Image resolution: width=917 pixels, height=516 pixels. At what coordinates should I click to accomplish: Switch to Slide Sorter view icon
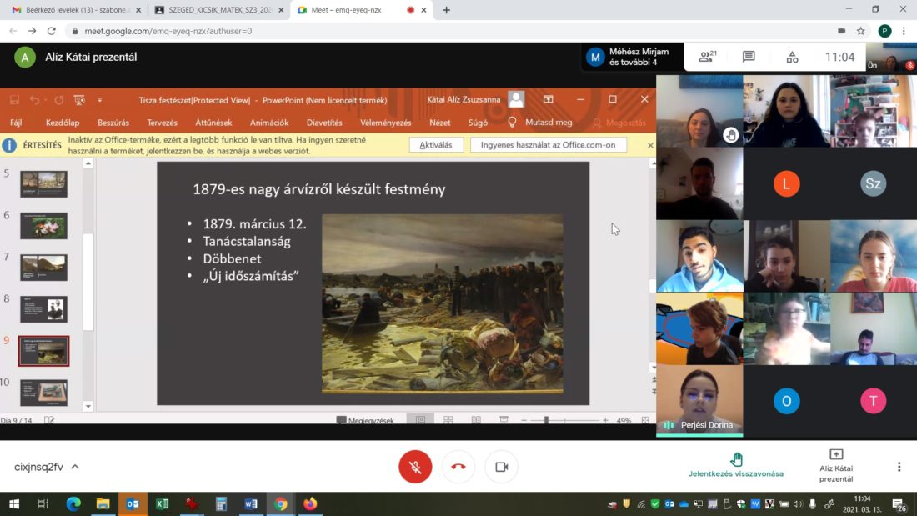tap(448, 420)
